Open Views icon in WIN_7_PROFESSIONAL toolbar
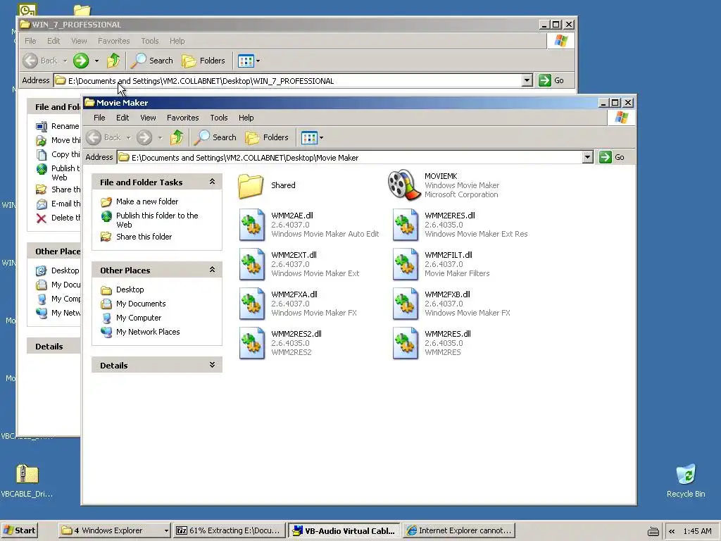Image resolution: width=721 pixels, height=541 pixels. (246, 61)
